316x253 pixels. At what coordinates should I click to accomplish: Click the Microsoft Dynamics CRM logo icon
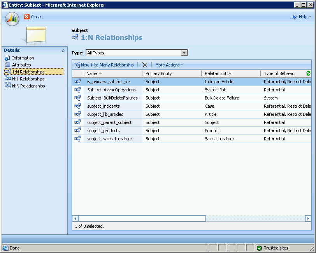12,18
